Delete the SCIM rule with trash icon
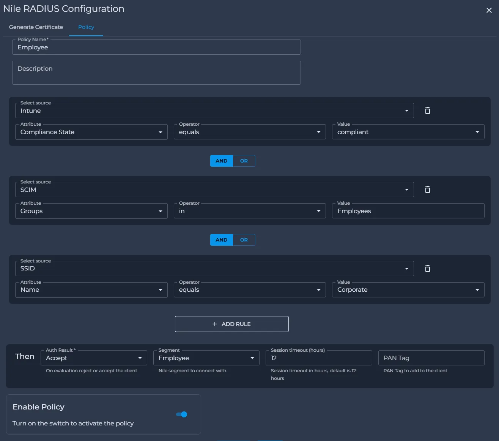This screenshot has width=499, height=441. pyautogui.click(x=428, y=190)
